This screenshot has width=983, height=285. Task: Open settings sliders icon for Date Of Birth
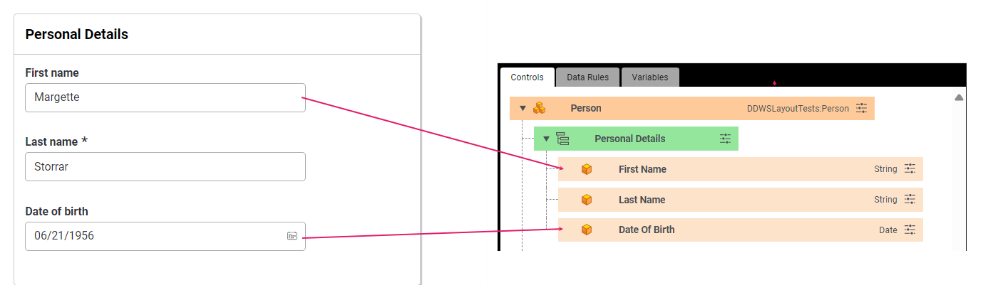tap(910, 230)
